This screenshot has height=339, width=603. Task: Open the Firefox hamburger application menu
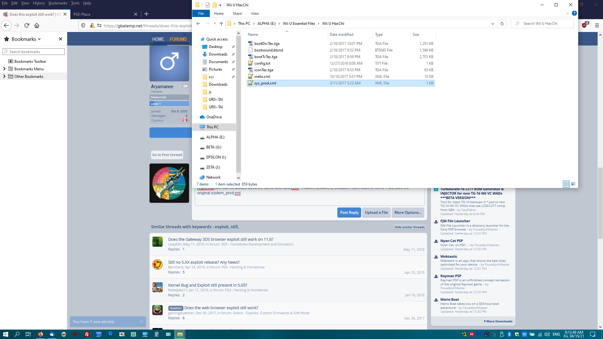597,25
